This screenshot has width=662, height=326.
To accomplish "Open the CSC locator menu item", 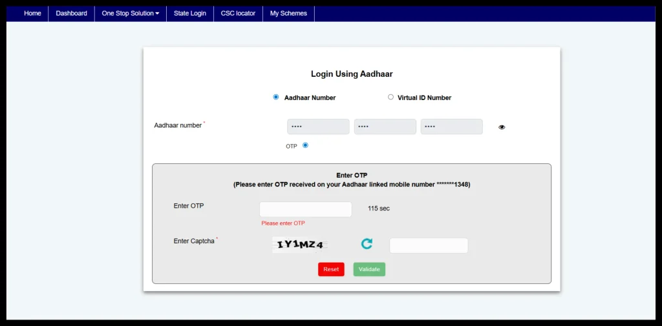I will (238, 13).
